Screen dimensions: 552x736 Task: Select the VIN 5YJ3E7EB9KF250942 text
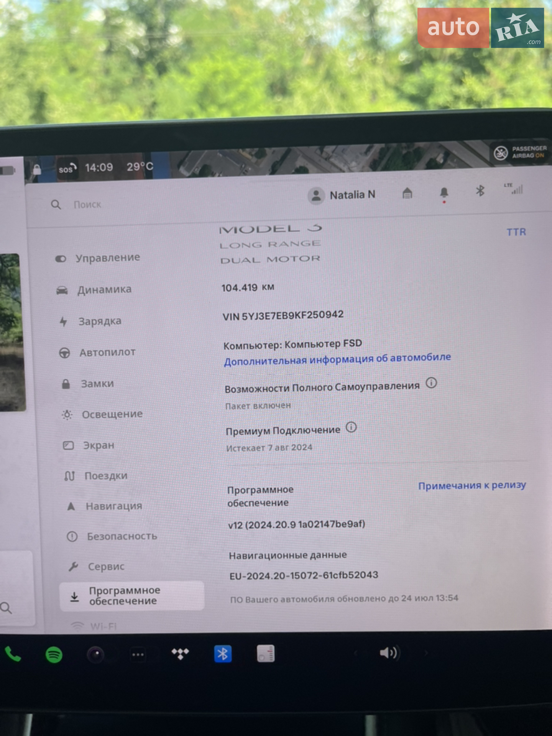click(283, 315)
